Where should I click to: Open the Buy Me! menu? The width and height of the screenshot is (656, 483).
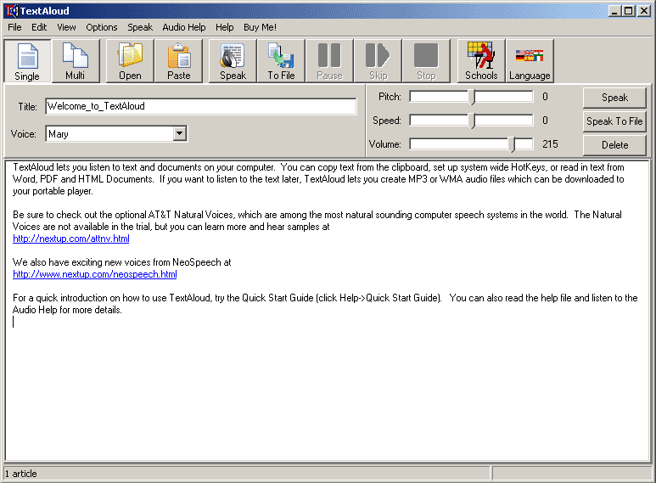tap(260, 27)
